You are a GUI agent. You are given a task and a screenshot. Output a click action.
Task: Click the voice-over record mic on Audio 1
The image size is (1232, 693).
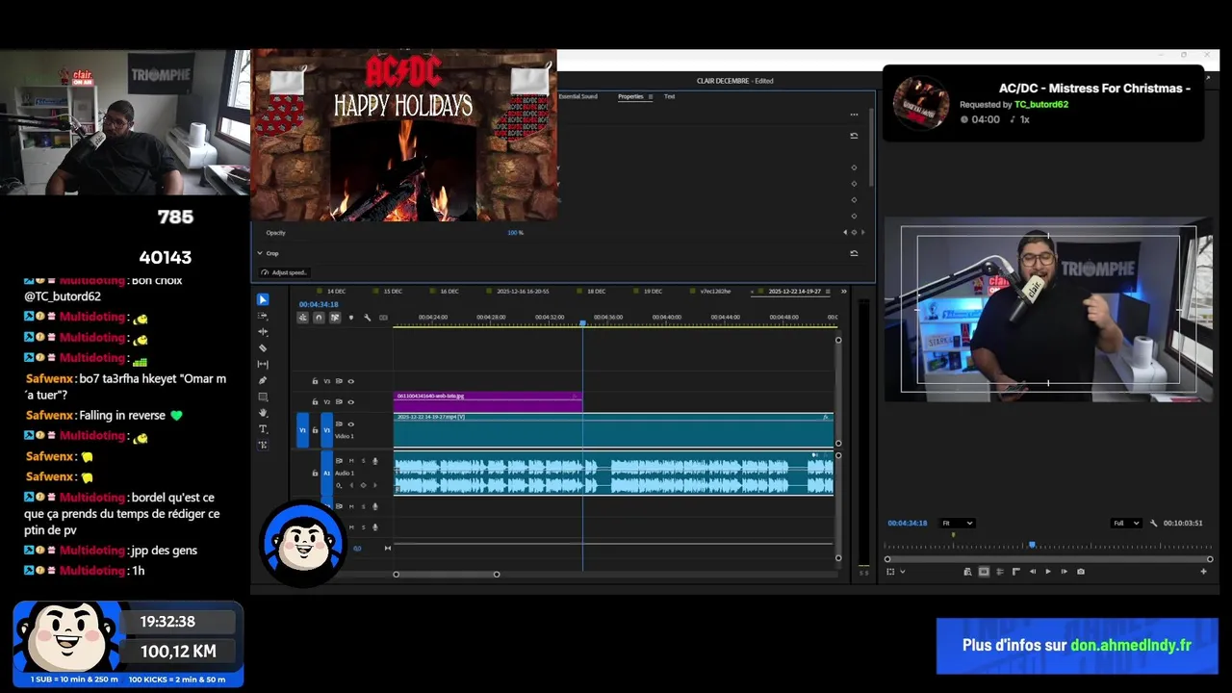[x=375, y=461]
